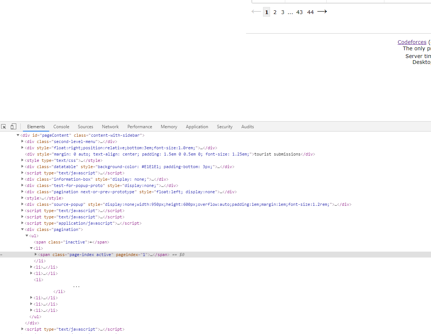Screen dimensions: 431x334
Task: Switch to the Console tab
Action: (61, 127)
